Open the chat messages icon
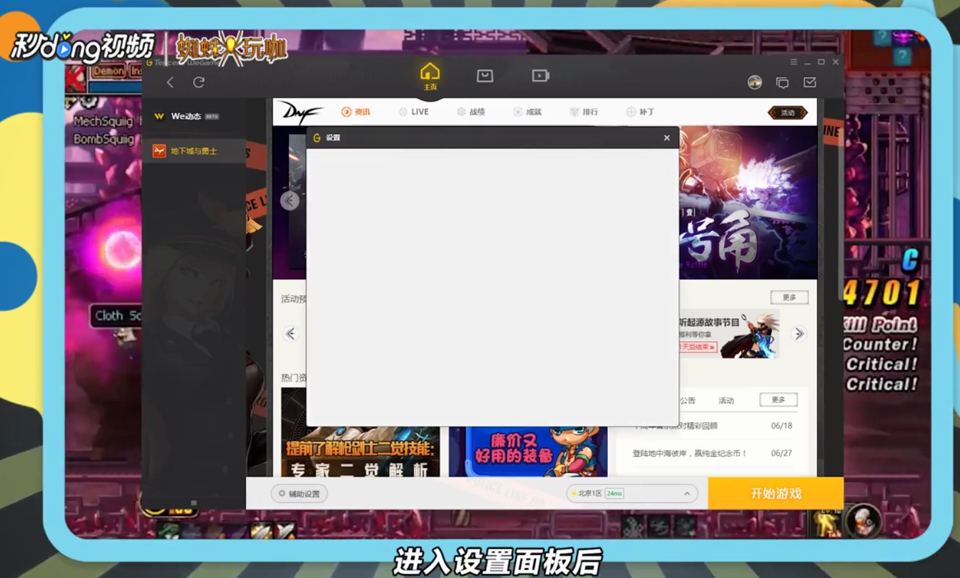Image resolution: width=960 pixels, height=578 pixels. [782, 82]
